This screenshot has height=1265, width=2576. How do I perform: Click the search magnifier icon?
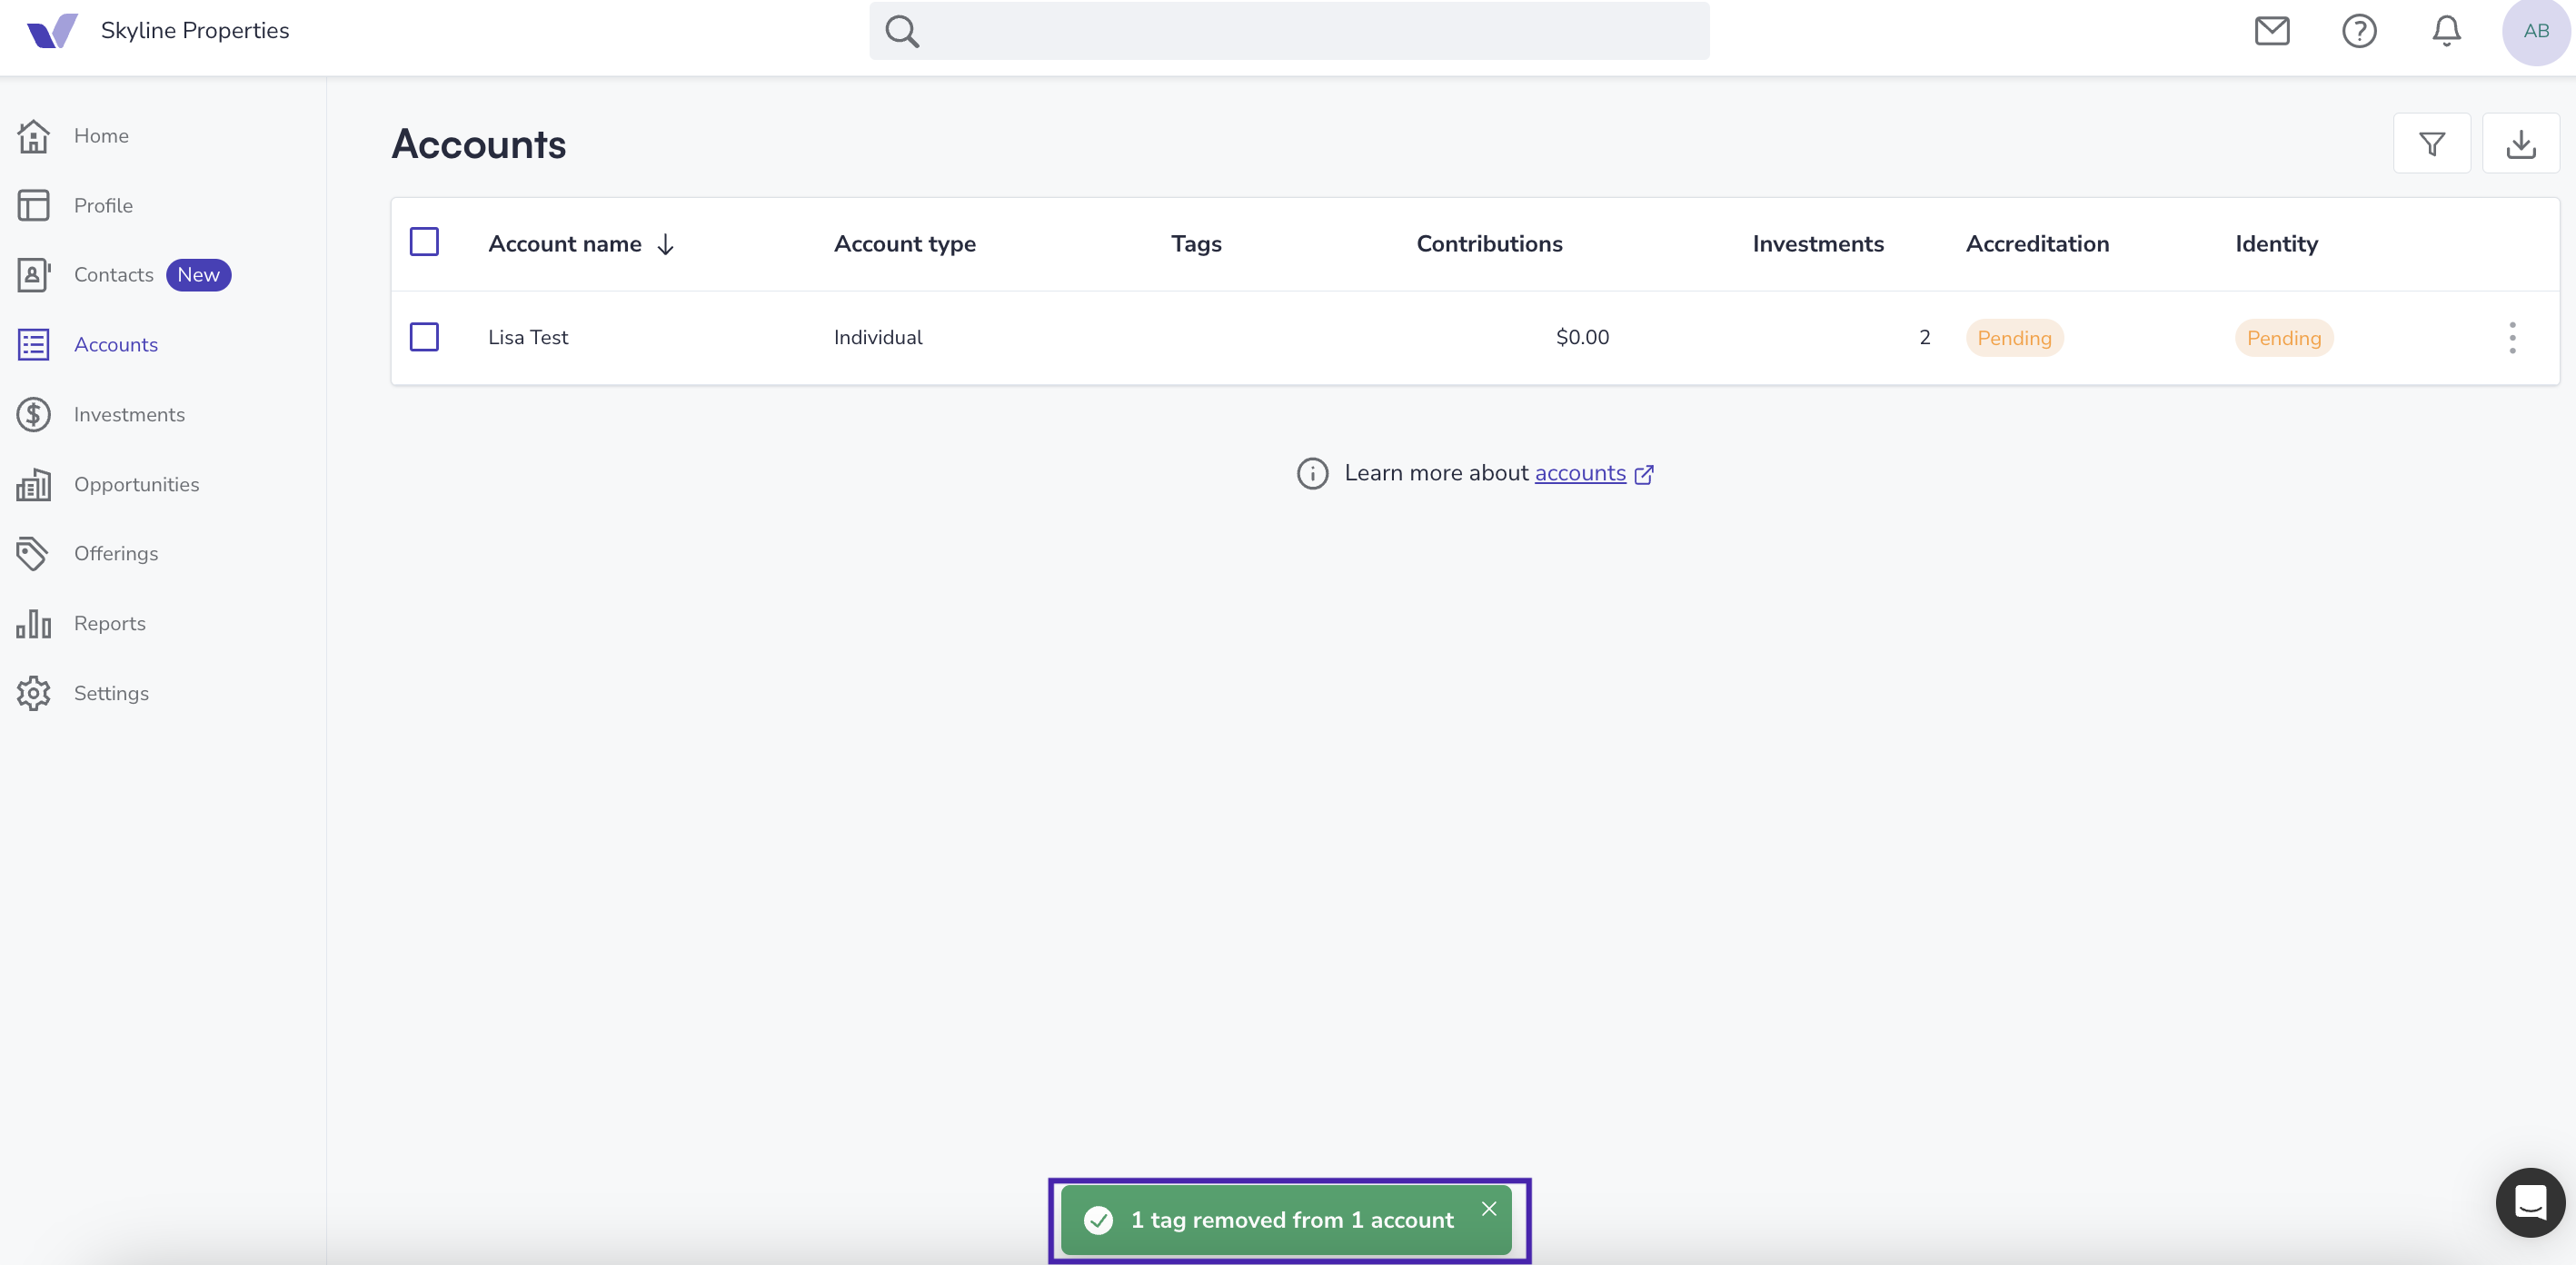point(902,31)
